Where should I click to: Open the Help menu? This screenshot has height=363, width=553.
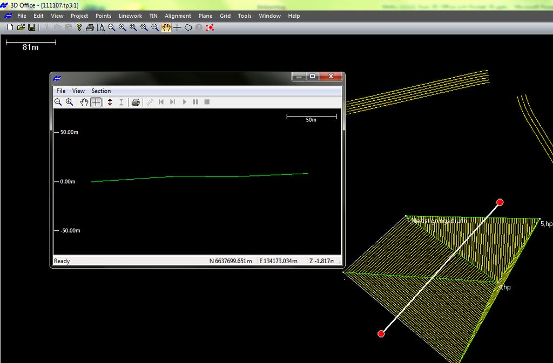[294, 16]
